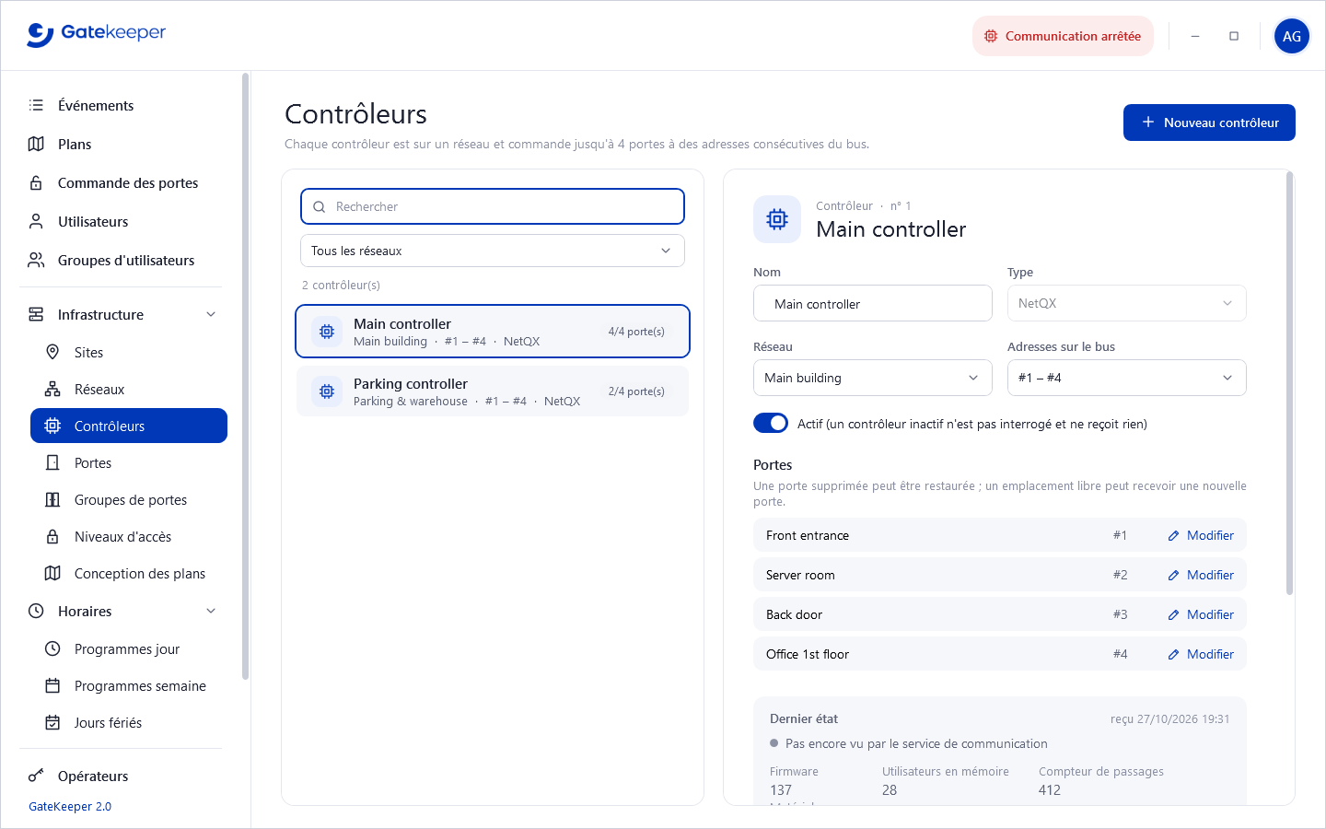Click the sidebar vertical scrollbar
Image resolution: width=1326 pixels, height=829 pixels.
coord(245,376)
